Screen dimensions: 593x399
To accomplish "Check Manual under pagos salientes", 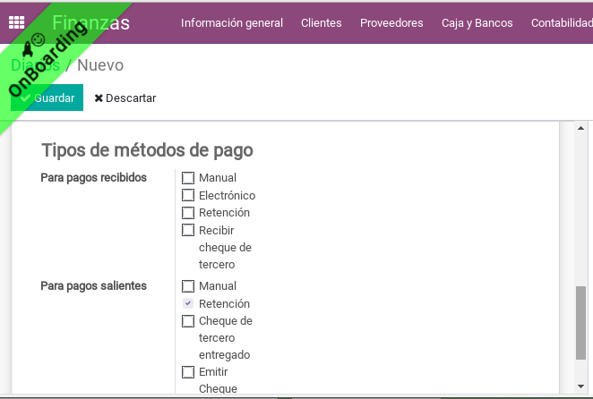I will click(188, 286).
